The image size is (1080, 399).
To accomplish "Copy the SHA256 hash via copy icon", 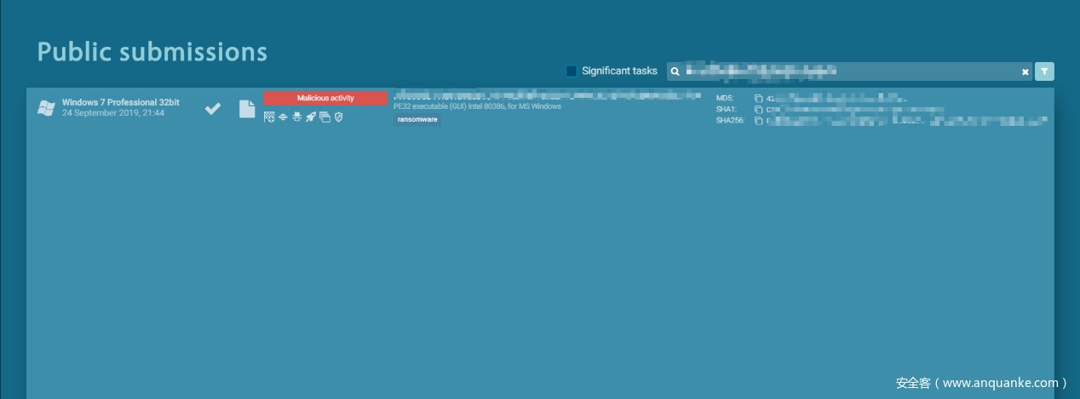I will [759, 121].
